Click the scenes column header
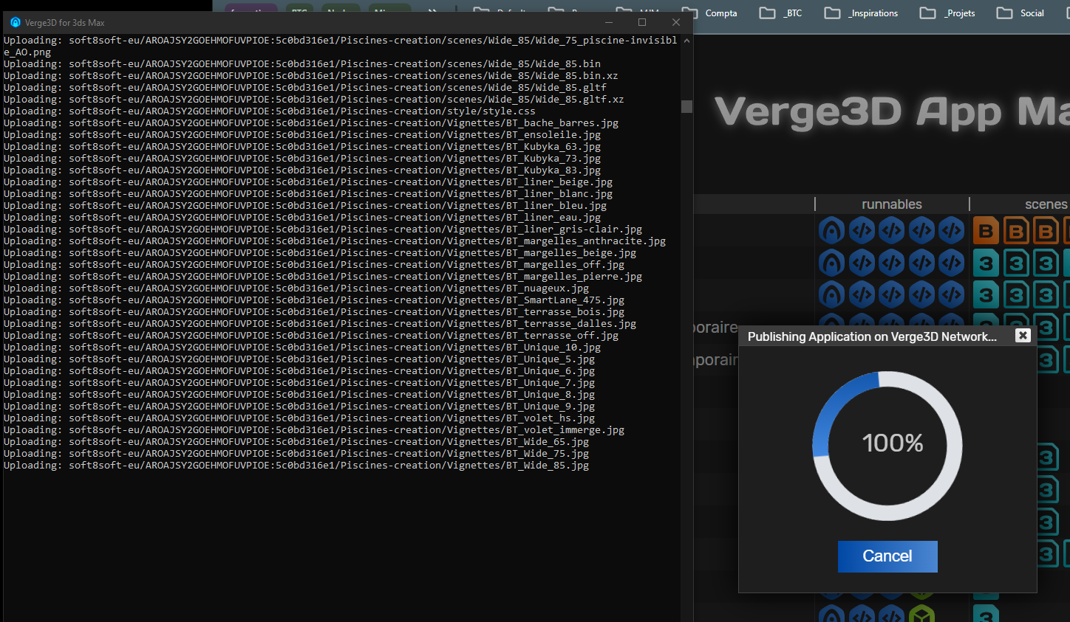The image size is (1070, 622). pyautogui.click(x=1046, y=204)
